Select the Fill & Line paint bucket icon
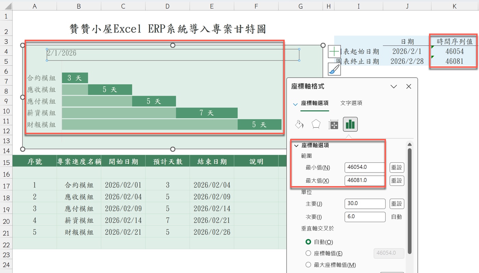The height and width of the screenshot is (273, 479). tap(299, 124)
